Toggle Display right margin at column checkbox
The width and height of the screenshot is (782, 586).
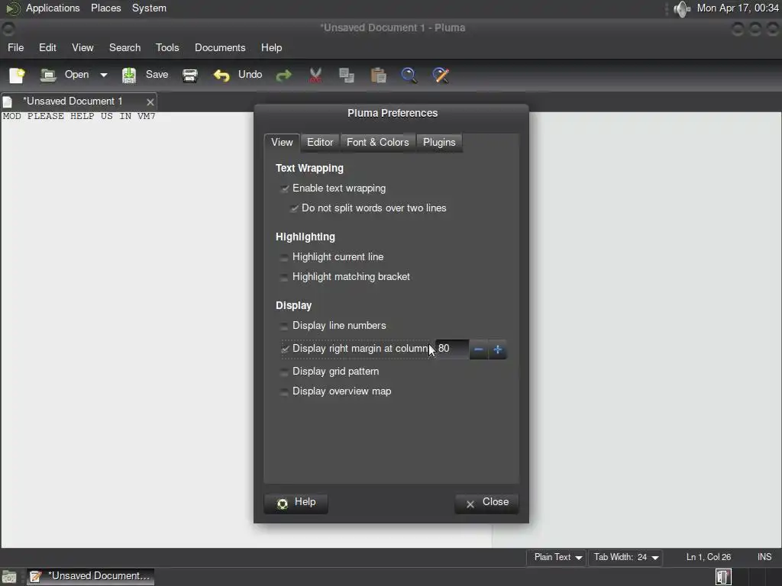click(x=284, y=349)
